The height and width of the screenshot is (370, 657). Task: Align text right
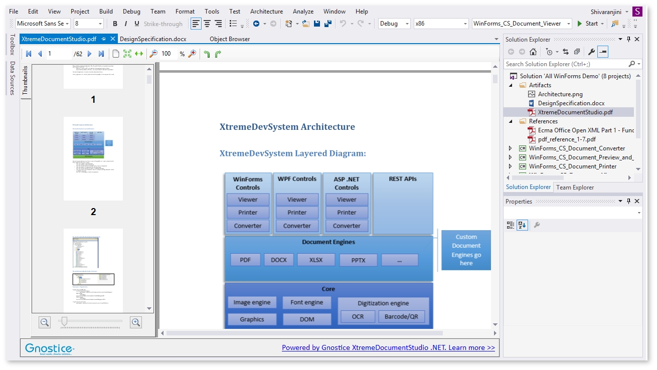click(x=218, y=24)
